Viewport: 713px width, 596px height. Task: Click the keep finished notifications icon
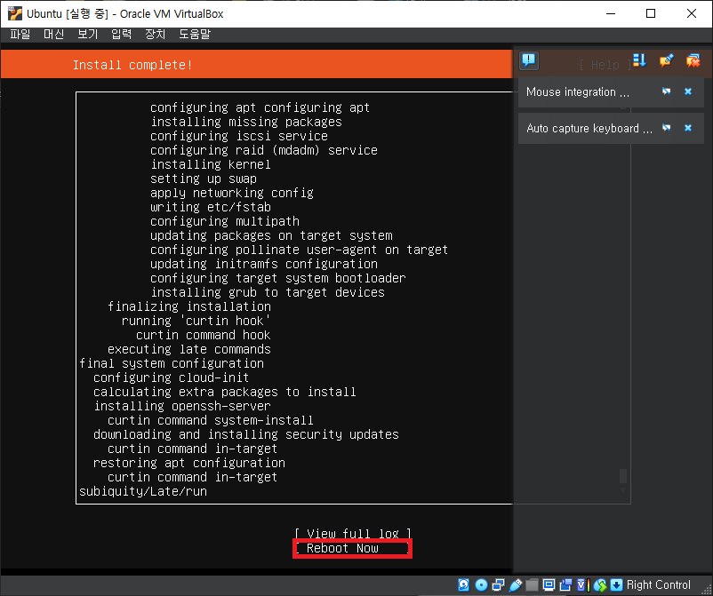click(666, 60)
